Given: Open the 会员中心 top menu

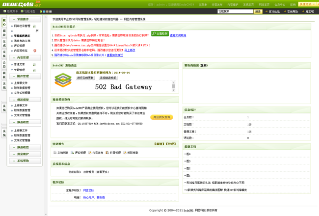Looking at the screenshot, I should [280, 4].
